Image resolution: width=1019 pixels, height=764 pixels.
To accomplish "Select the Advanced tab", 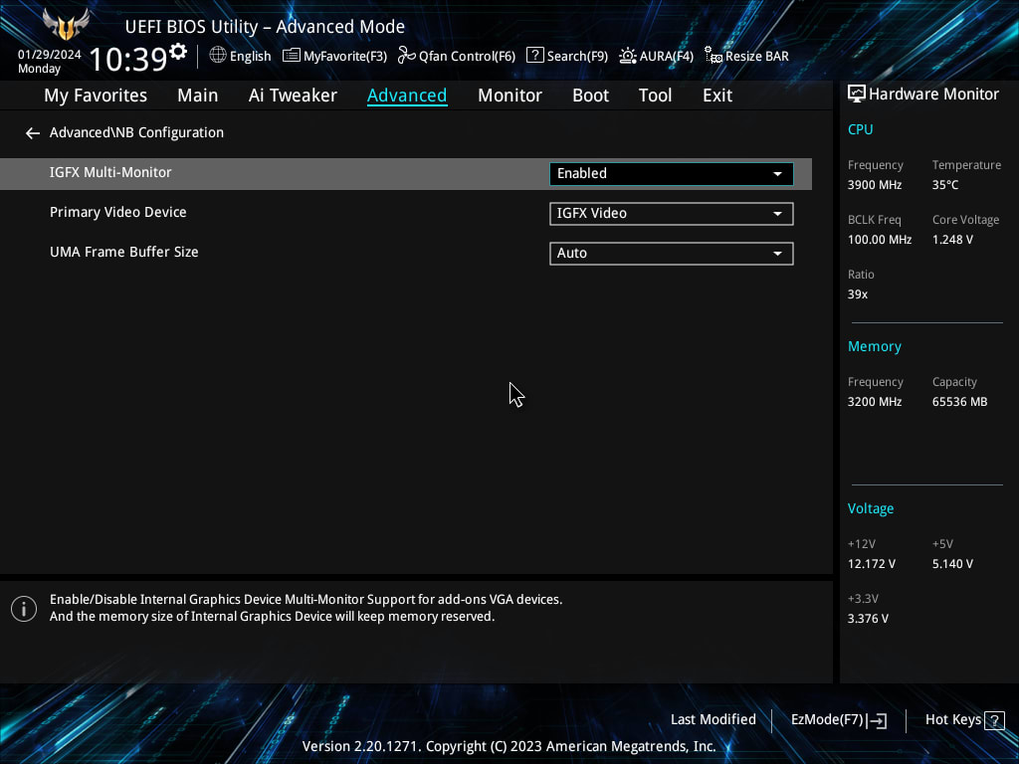I will 407,95.
